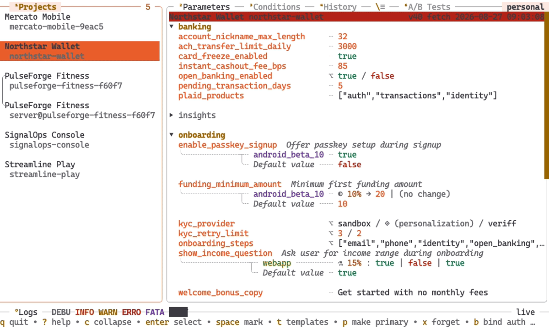549x329 pixels.
Task: Select onboarding_steps parameter name
Action: point(216,244)
